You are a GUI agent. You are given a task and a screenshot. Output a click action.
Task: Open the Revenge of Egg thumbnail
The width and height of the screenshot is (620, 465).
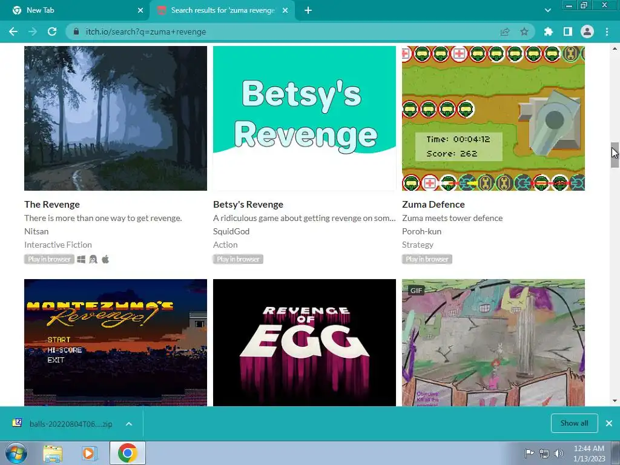(305, 343)
